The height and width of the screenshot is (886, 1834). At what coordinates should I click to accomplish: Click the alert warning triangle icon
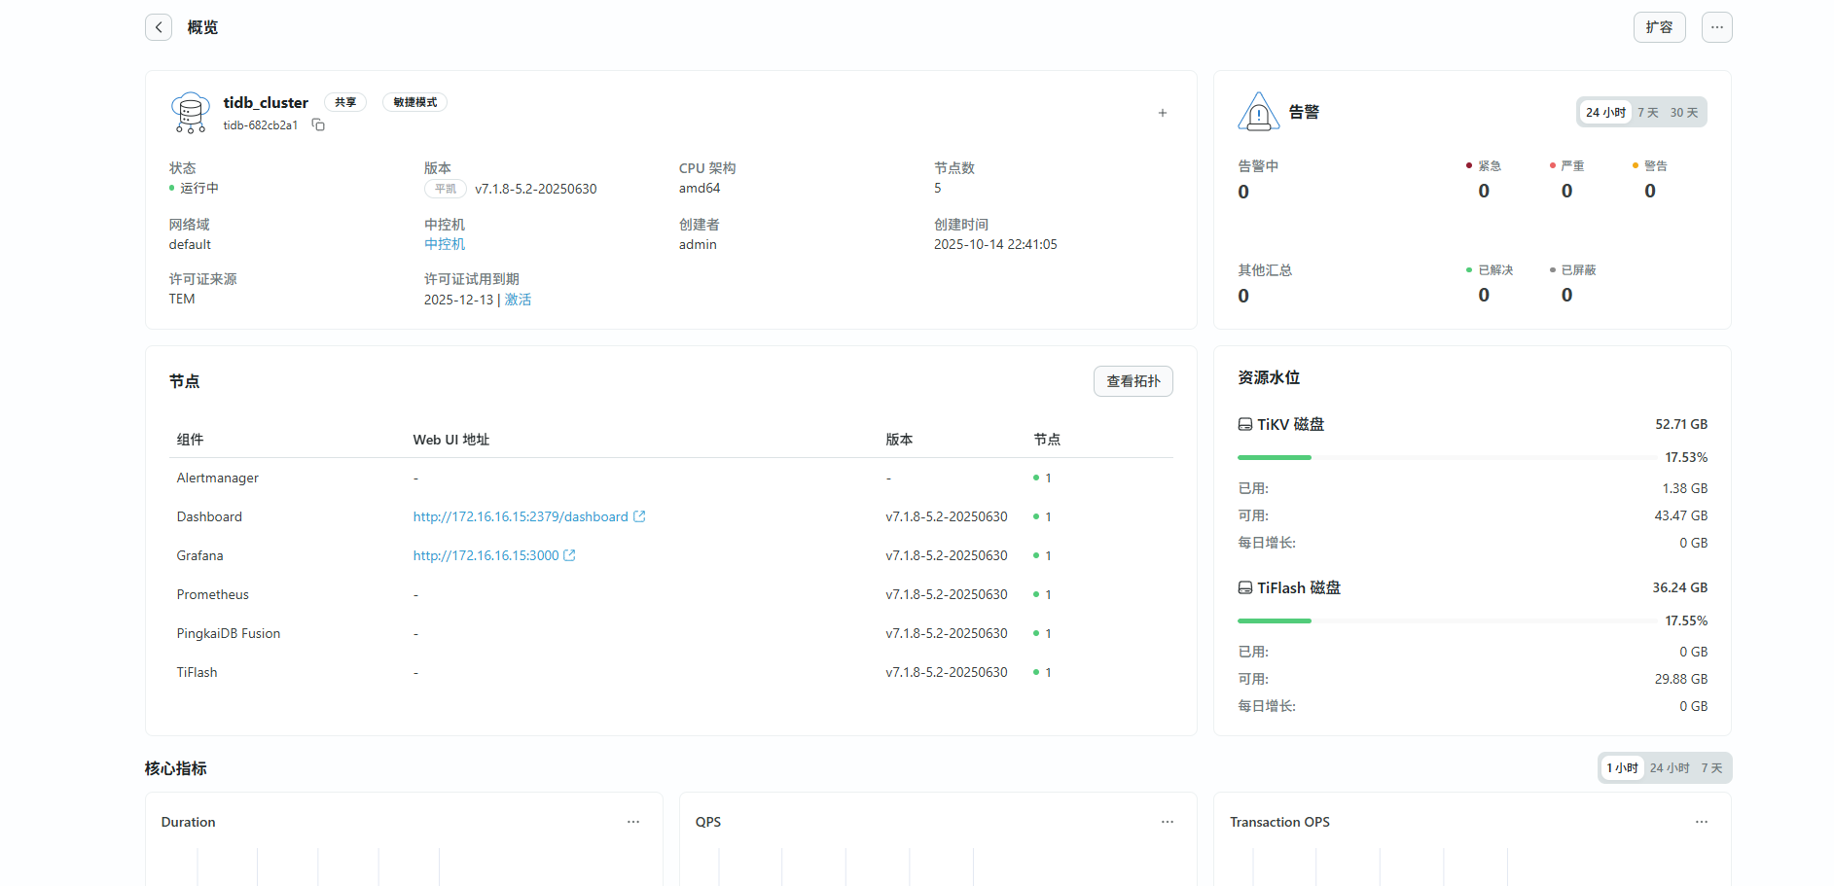click(x=1258, y=112)
